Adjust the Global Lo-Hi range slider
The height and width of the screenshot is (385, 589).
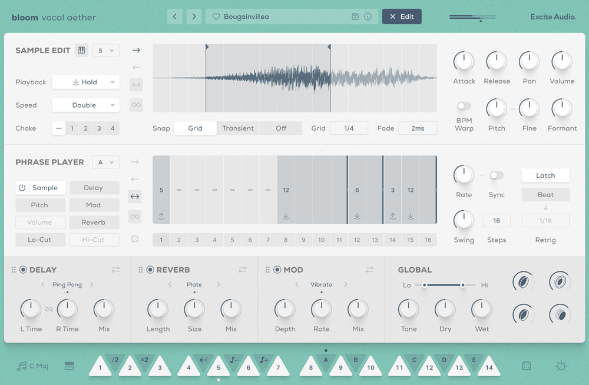pos(445,284)
